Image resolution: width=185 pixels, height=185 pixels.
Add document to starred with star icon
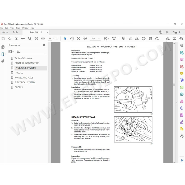point(10,39)
